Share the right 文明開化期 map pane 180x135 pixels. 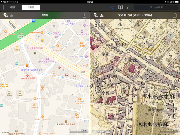(175, 15)
